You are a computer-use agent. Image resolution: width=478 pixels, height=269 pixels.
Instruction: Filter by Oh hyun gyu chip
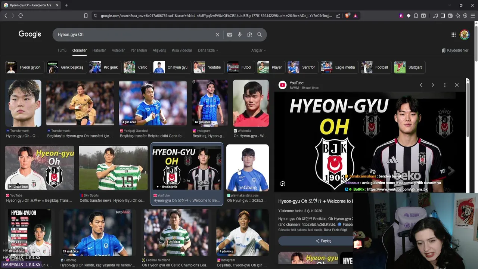(172, 67)
